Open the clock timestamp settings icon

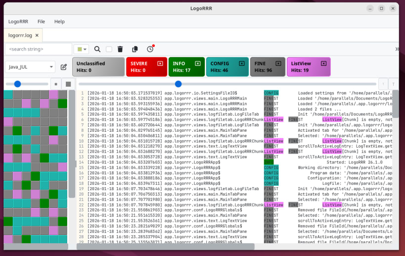pos(150,49)
